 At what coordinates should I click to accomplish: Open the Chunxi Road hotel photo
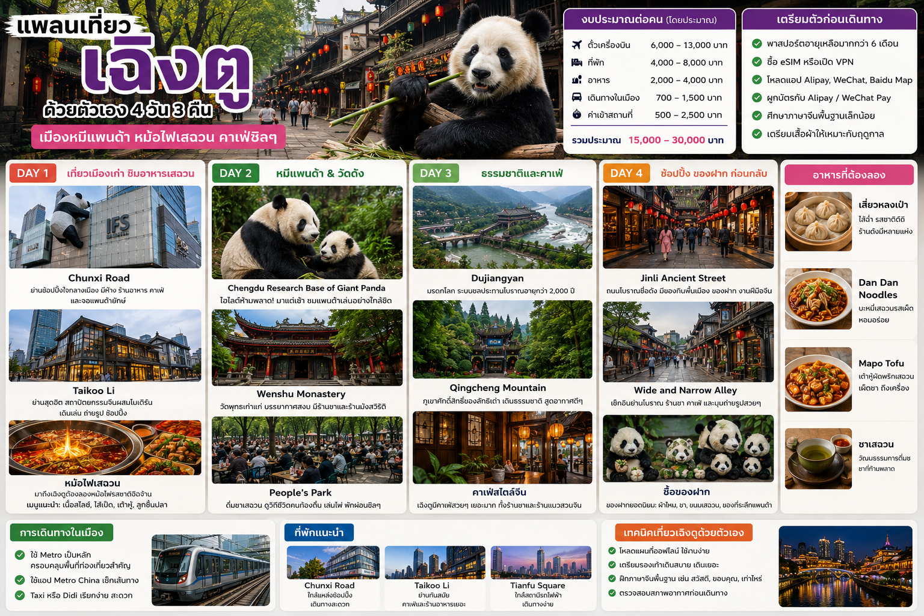tap(333, 562)
